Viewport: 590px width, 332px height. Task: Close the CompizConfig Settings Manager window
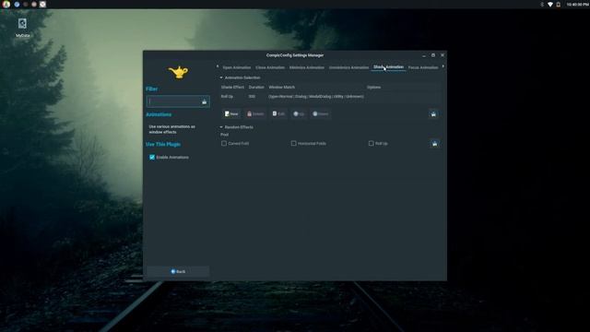tap(442, 55)
